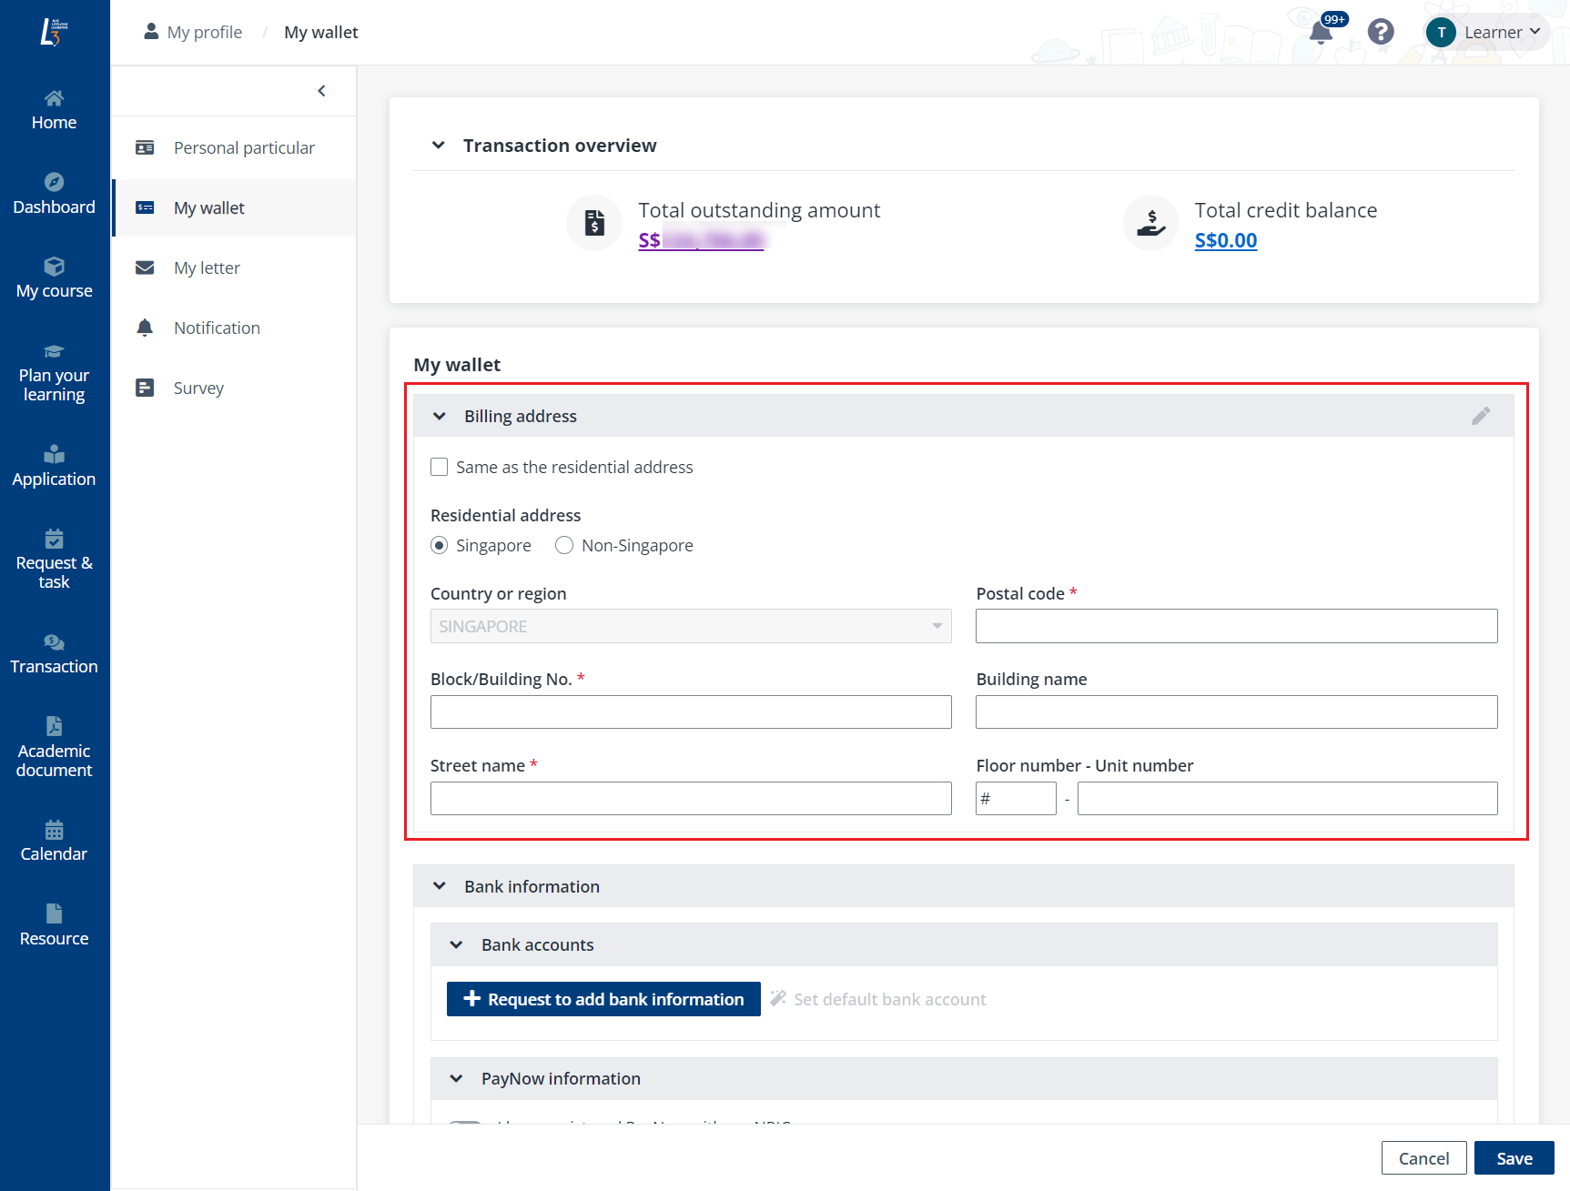Collapse the Billing address section
The image size is (1570, 1191).
tap(440, 416)
